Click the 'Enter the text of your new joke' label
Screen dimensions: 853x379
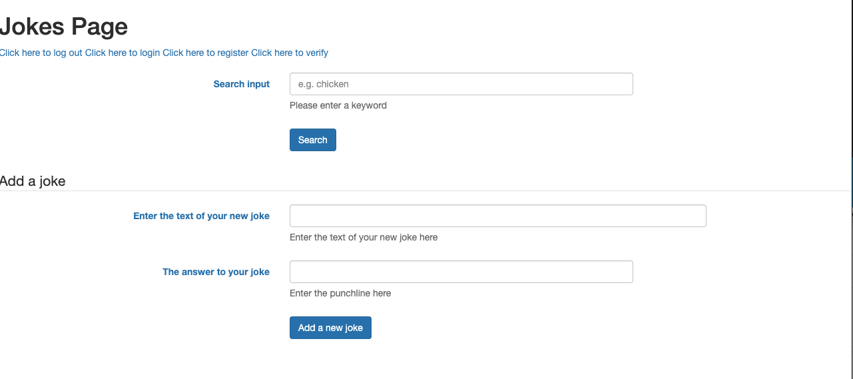201,216
